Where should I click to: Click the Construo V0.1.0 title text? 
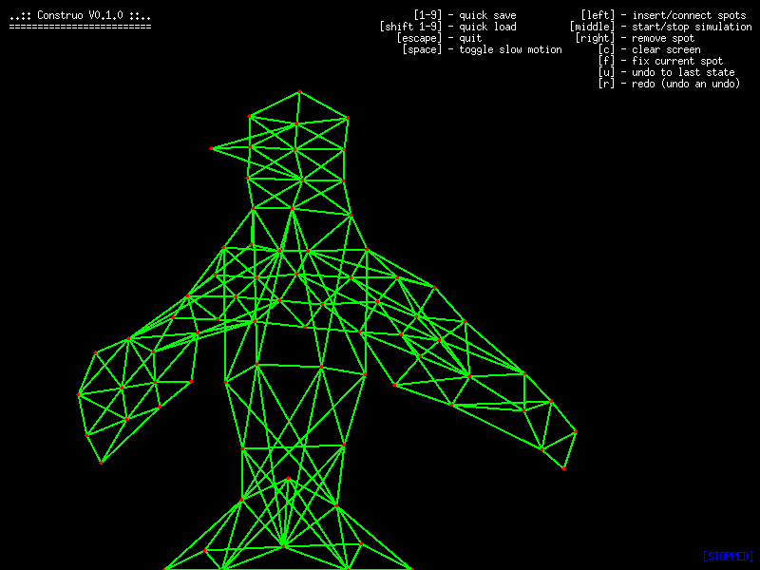(x=80, y=16)
